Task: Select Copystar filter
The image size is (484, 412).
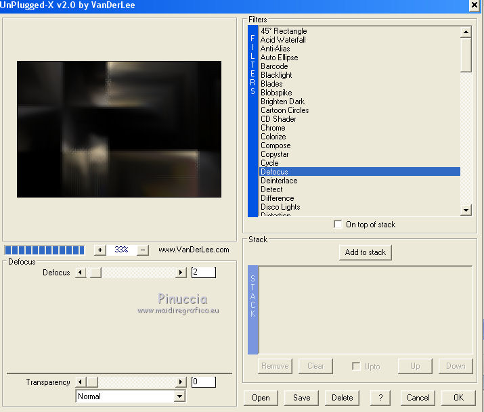Action: coord(359,154)
